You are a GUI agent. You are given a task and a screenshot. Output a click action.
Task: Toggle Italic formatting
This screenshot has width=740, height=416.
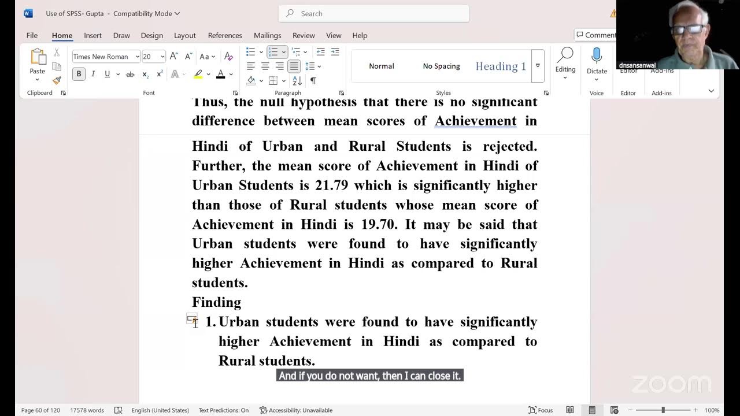click(x=93, y=74)
